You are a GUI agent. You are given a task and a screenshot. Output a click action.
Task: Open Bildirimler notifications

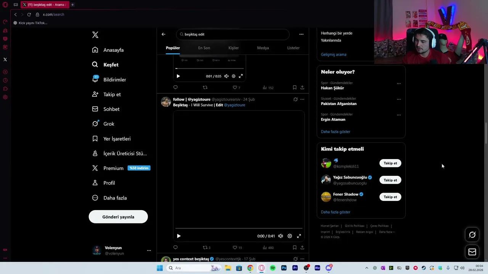[109, 80]
